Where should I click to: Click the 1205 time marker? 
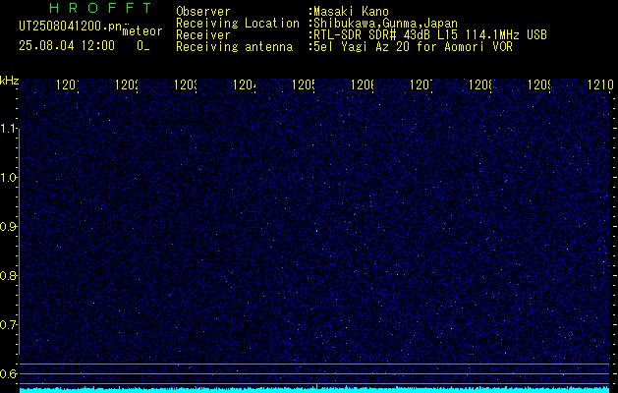pos(303,84)
